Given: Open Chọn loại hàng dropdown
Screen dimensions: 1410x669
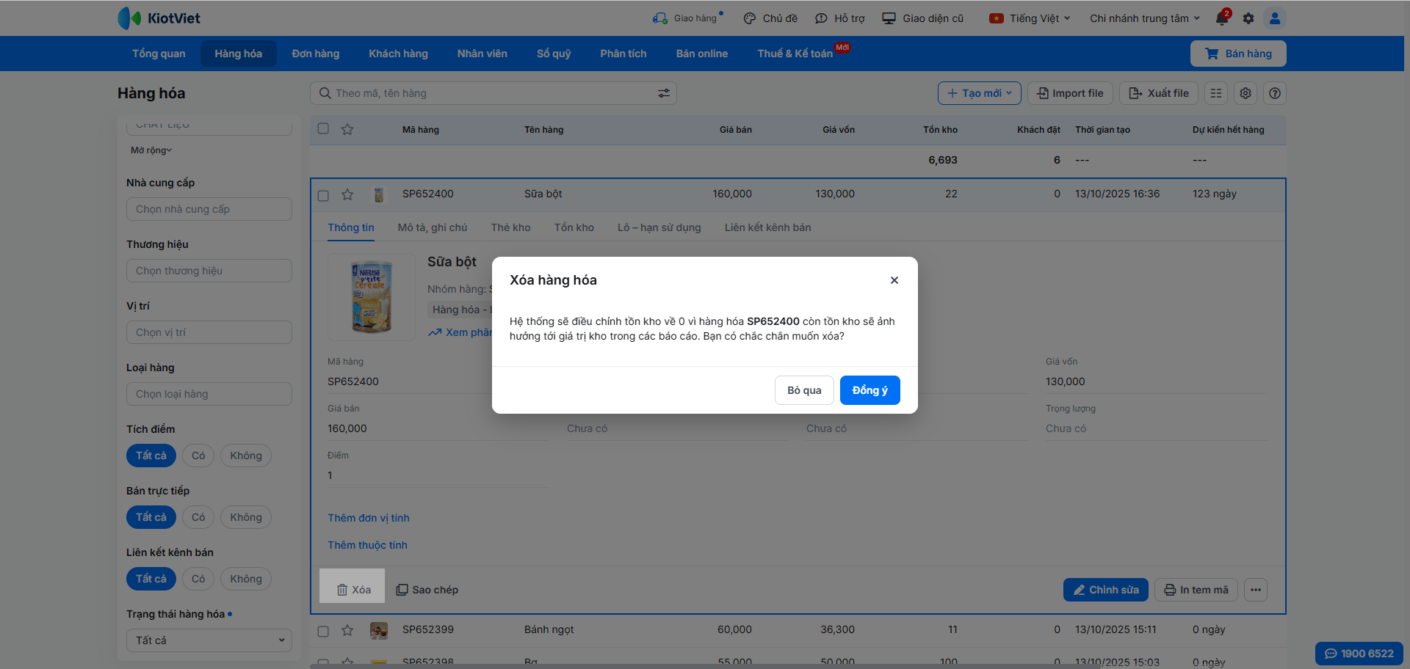Looking at the screenshot, I should point(209,394).
